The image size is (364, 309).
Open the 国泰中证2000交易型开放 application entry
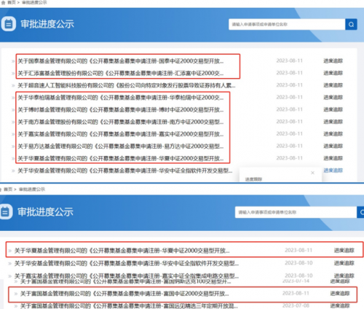point(121,61)
